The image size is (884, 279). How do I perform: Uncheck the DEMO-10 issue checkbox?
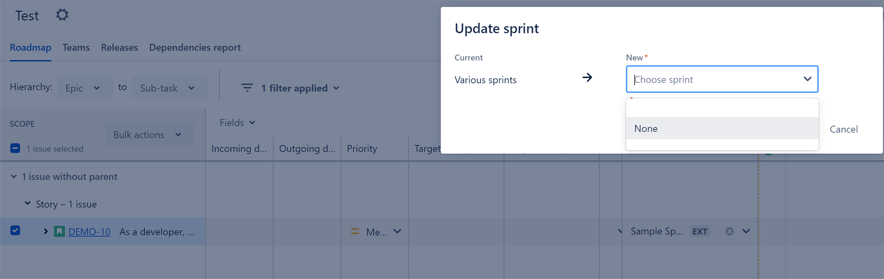pyautogui.click(x=15, y=230)
